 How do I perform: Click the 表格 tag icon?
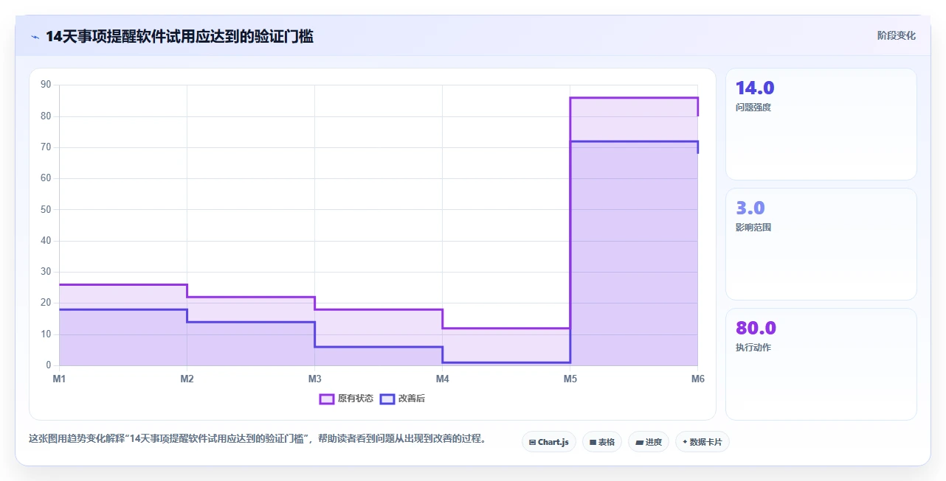tap(593, 443)
